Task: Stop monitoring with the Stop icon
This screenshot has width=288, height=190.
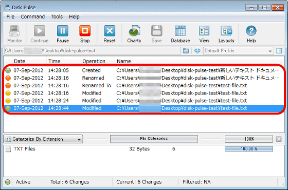Action: pos(85,31)
